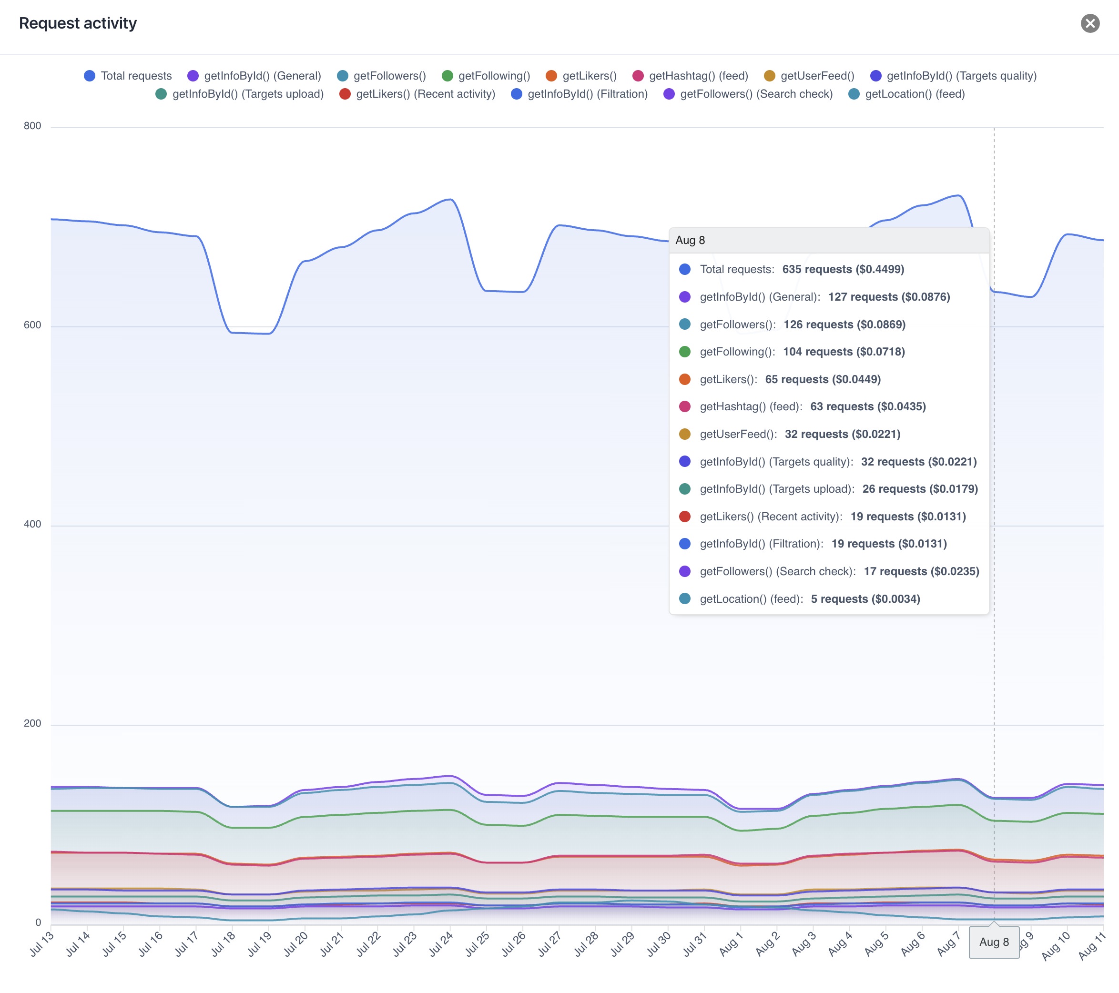Toggle getInfoById() (Targets quality) legend entry
This screenshot has height=993, width=1119.
[x=953, y=76]
